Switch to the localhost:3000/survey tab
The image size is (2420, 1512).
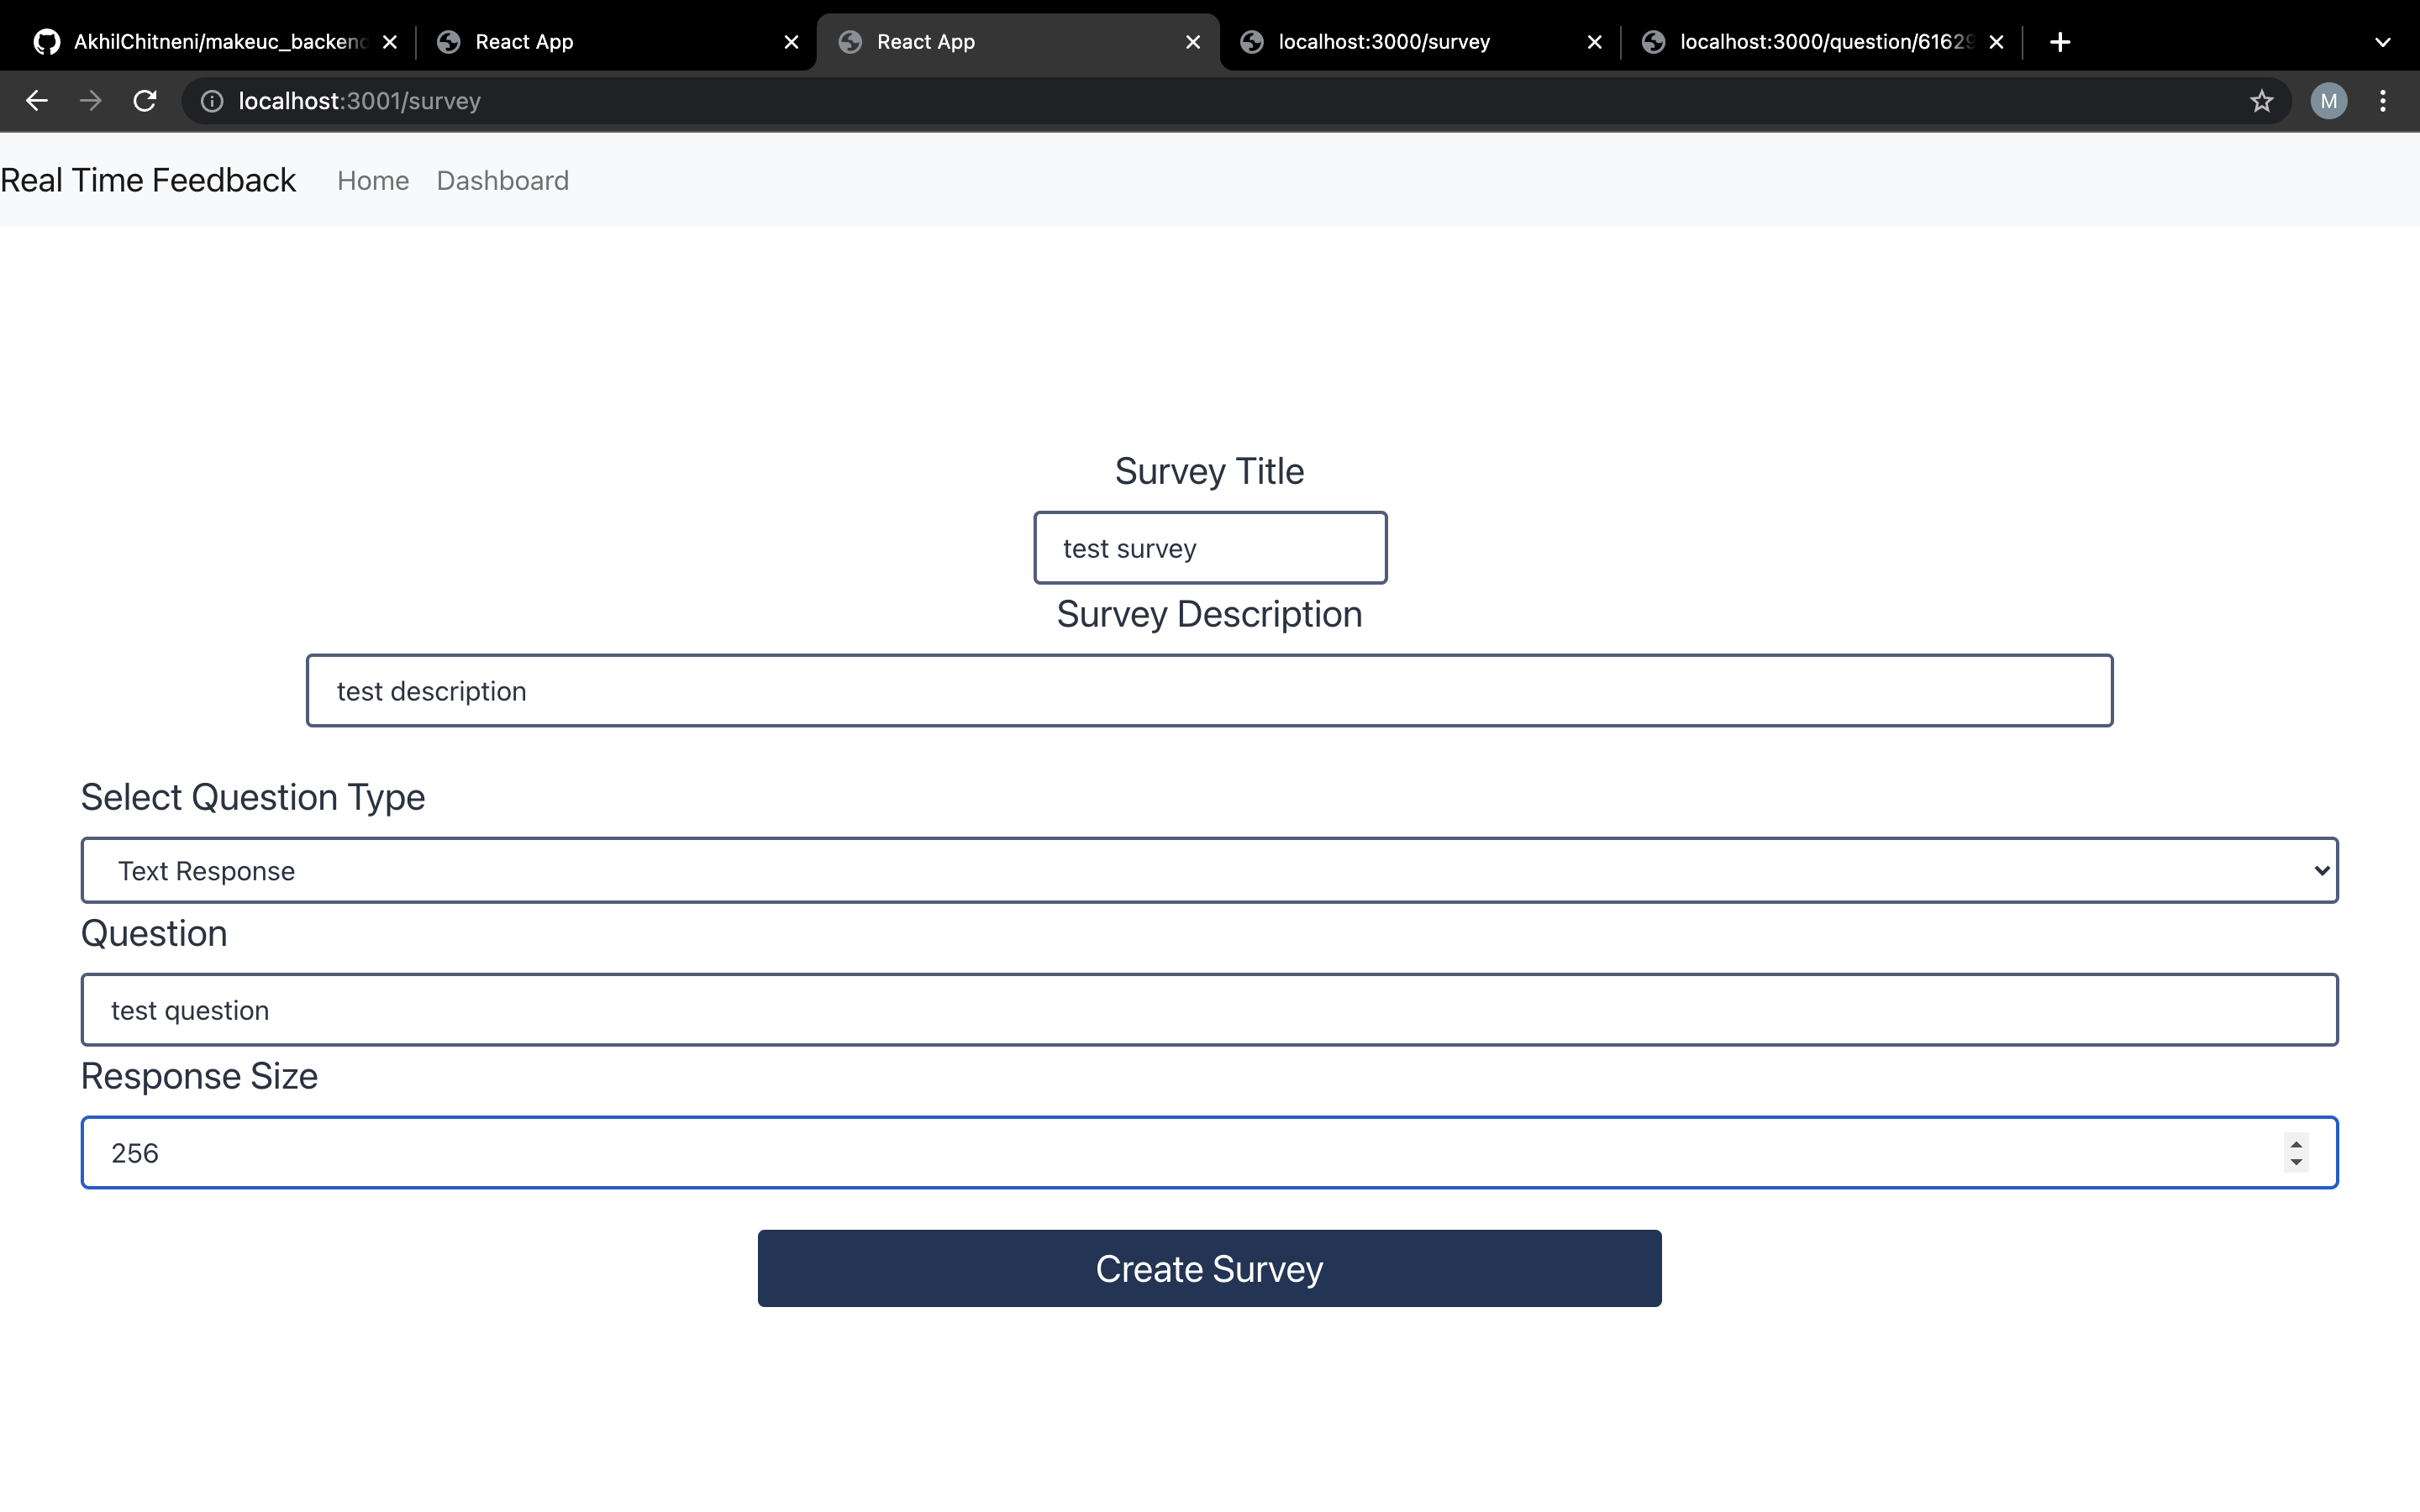coord(1384,42)
